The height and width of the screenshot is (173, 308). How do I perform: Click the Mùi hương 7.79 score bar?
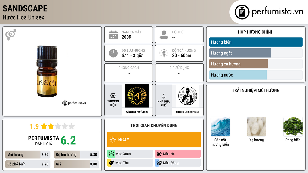(x=28, y=155)
